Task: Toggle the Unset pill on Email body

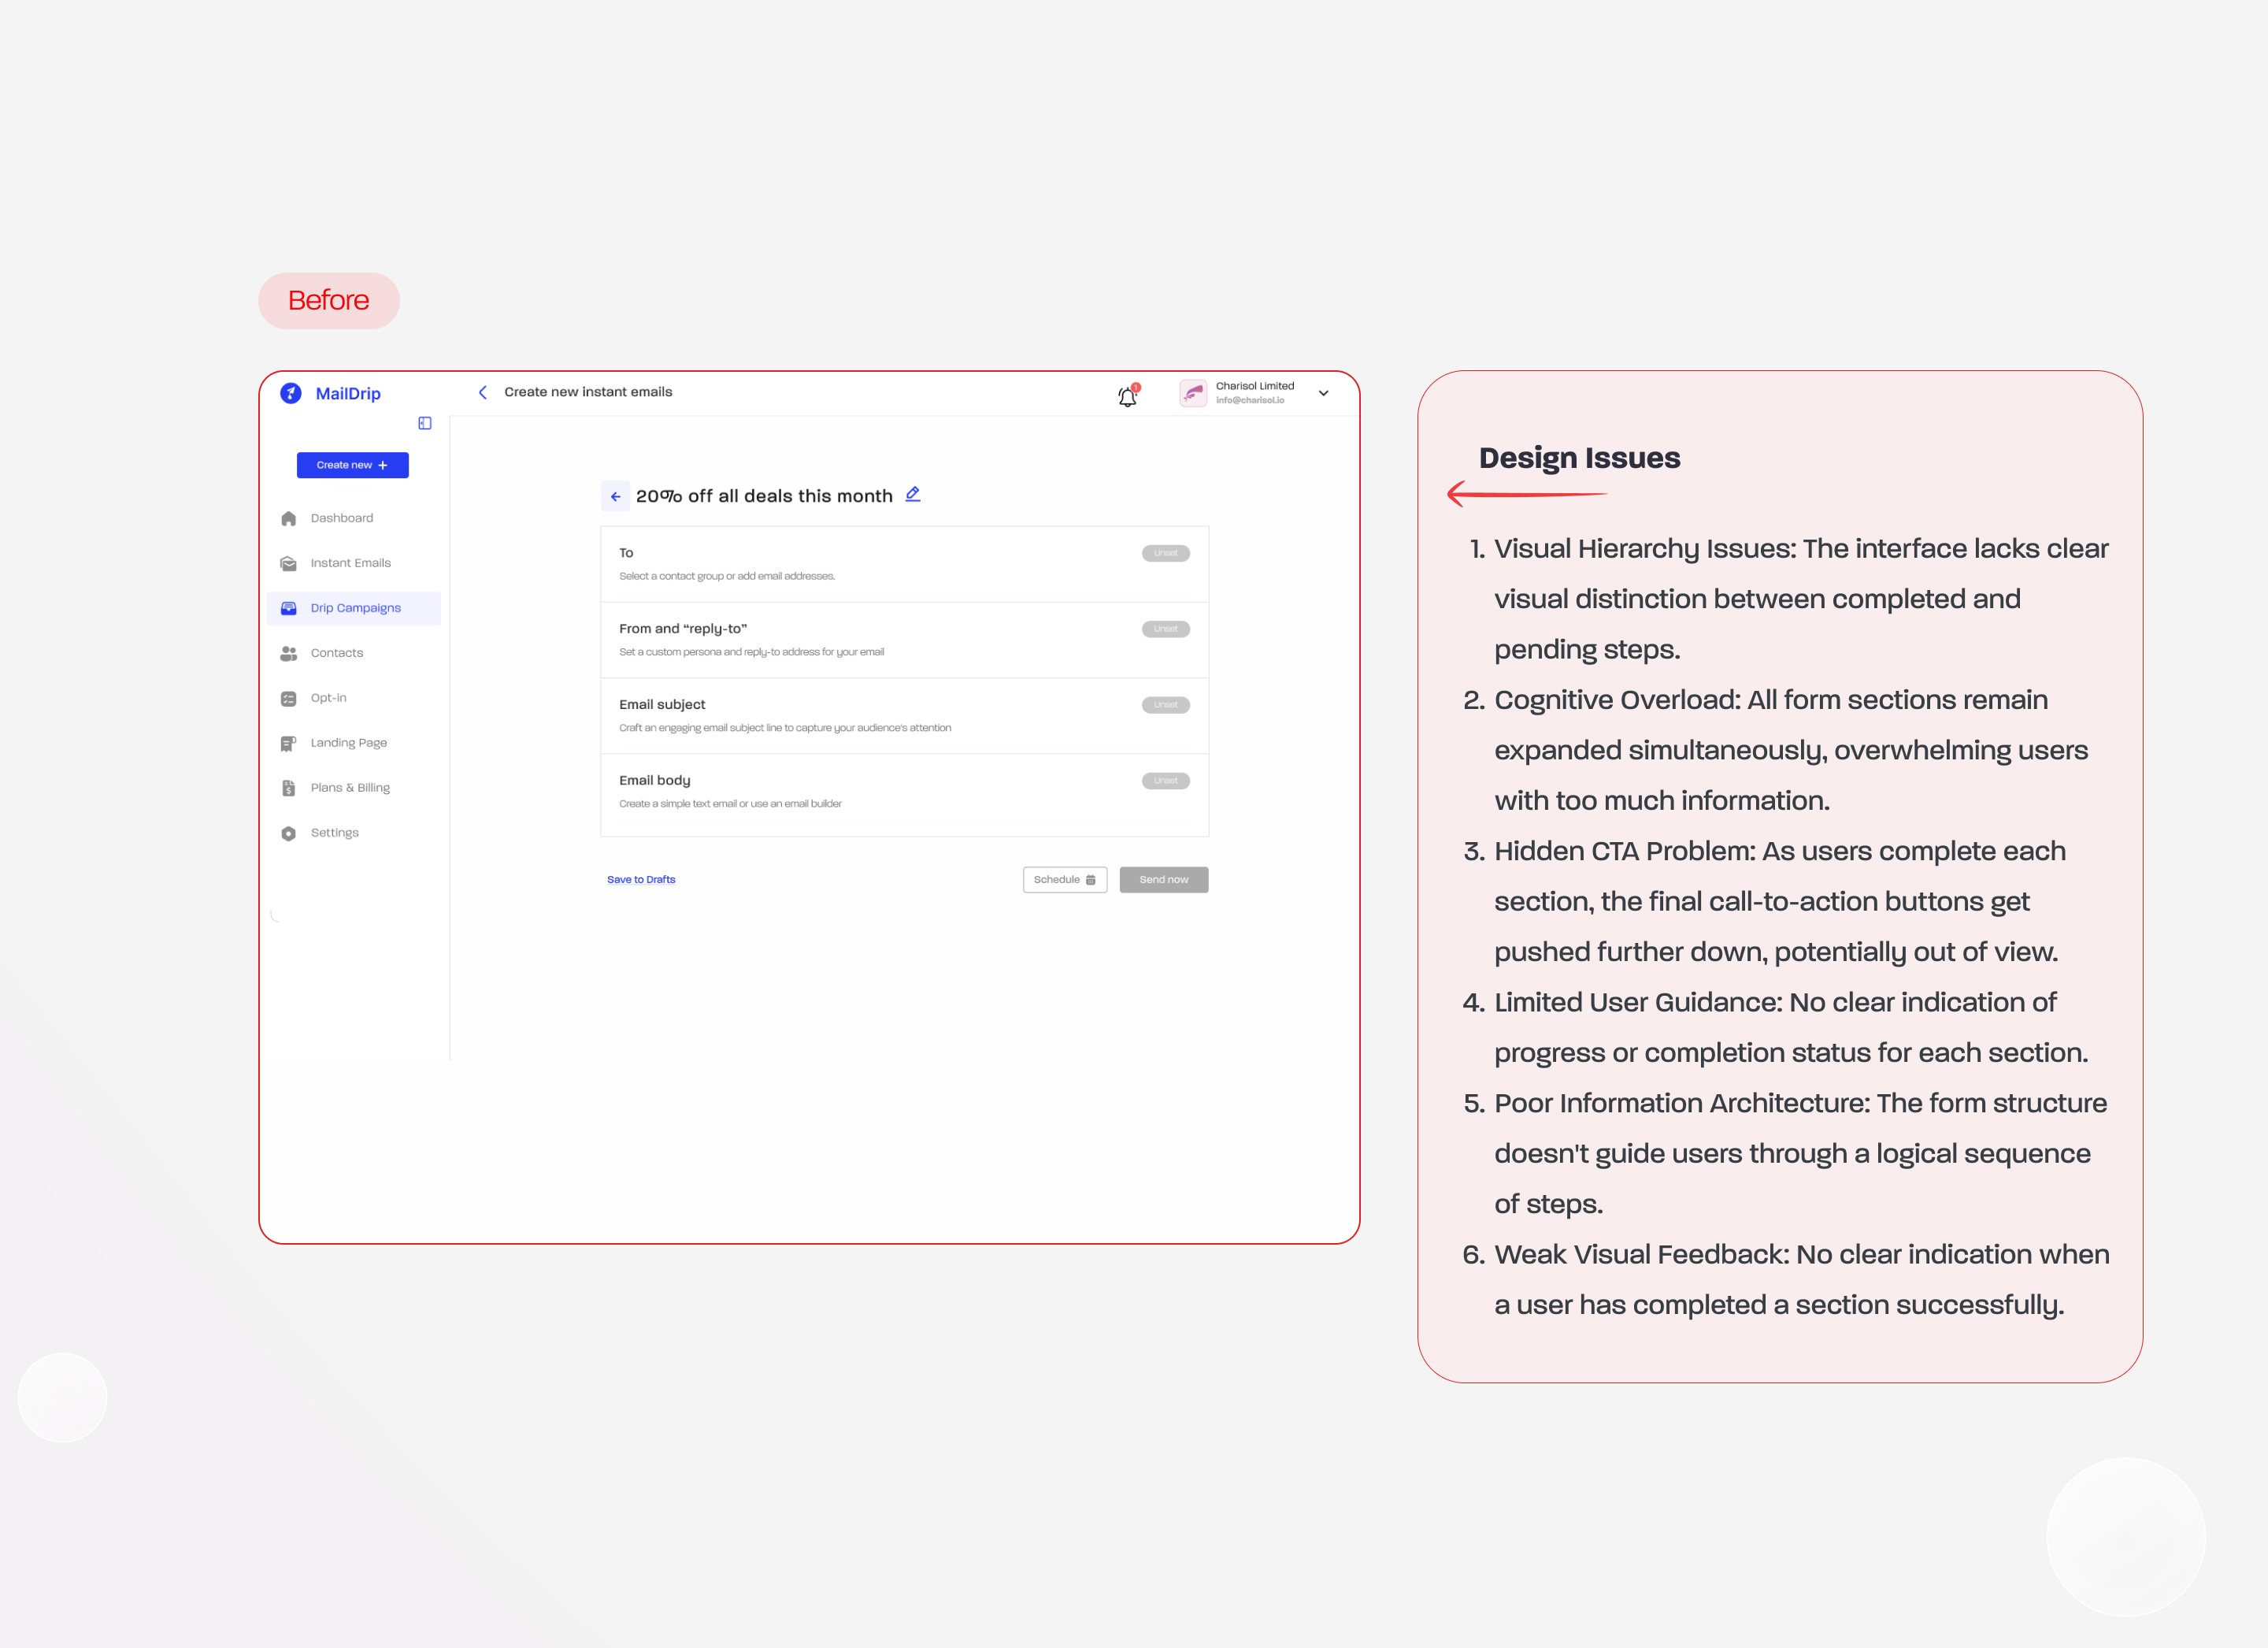Action: coord(1165,781)
